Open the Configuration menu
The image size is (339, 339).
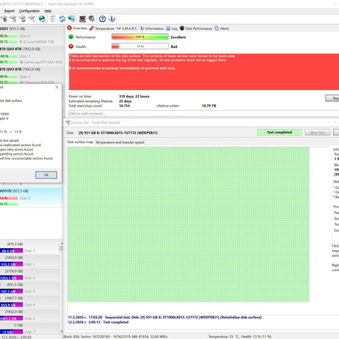[29, 11]
